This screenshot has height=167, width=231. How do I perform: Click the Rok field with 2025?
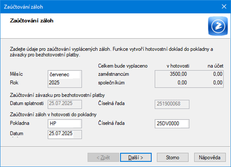click(65, 83)
